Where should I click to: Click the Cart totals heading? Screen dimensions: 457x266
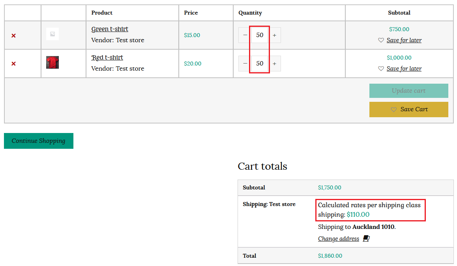pyautogui.click(x=262, y=167)
